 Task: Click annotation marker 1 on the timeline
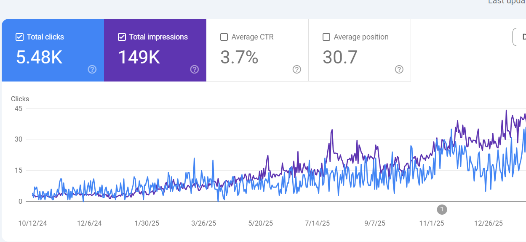(x=441, y=209)
